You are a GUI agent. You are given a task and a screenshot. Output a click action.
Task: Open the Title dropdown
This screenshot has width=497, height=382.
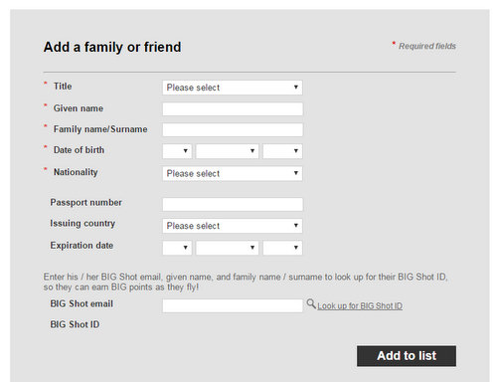pyautogui.click(x=233, y=88)
